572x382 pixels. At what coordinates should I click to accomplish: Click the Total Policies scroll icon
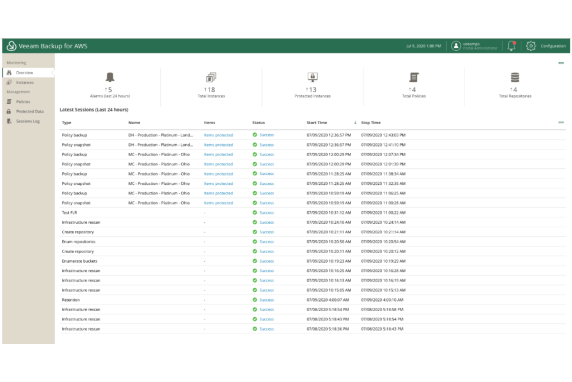[414, 77]
